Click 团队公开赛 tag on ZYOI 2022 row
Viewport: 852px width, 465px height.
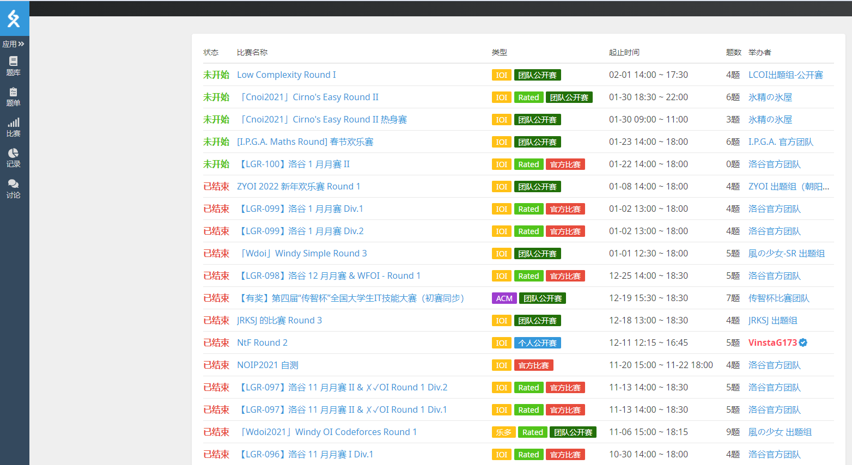[x=537, y=187]
